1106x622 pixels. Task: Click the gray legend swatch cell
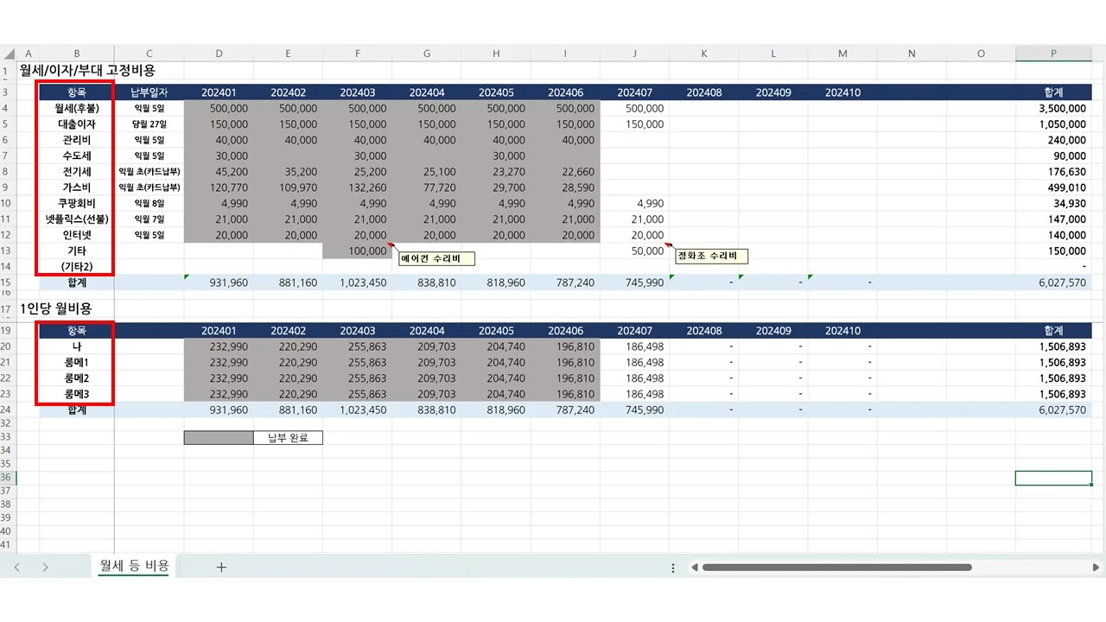pyautogui.click(x=219, y=437)
